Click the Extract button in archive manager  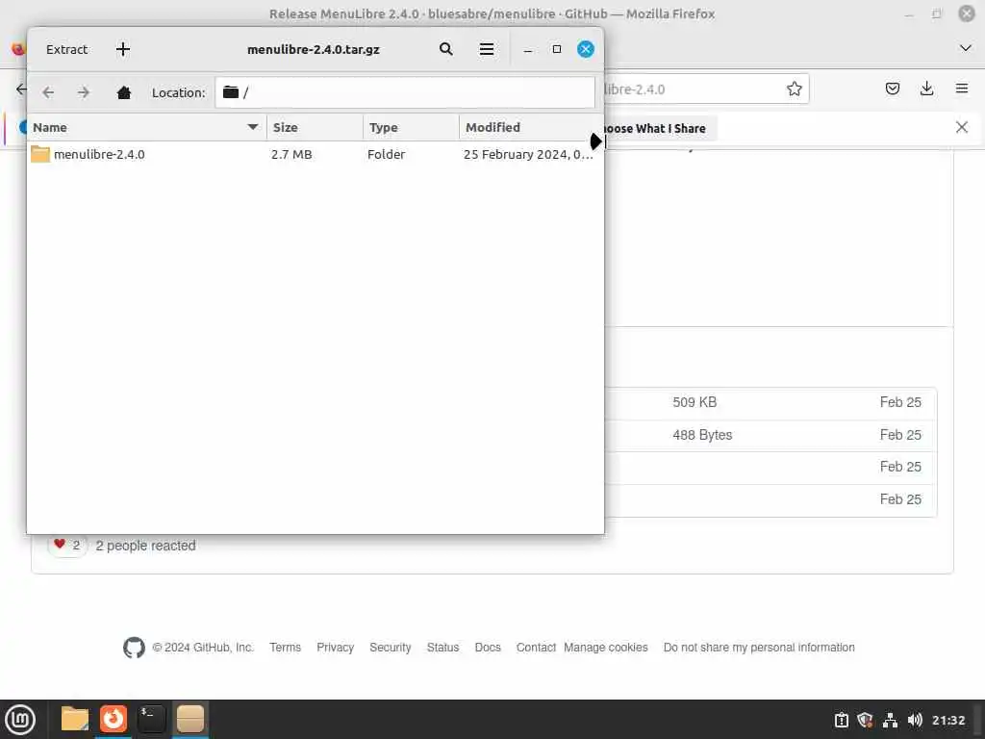click(66, 49)
